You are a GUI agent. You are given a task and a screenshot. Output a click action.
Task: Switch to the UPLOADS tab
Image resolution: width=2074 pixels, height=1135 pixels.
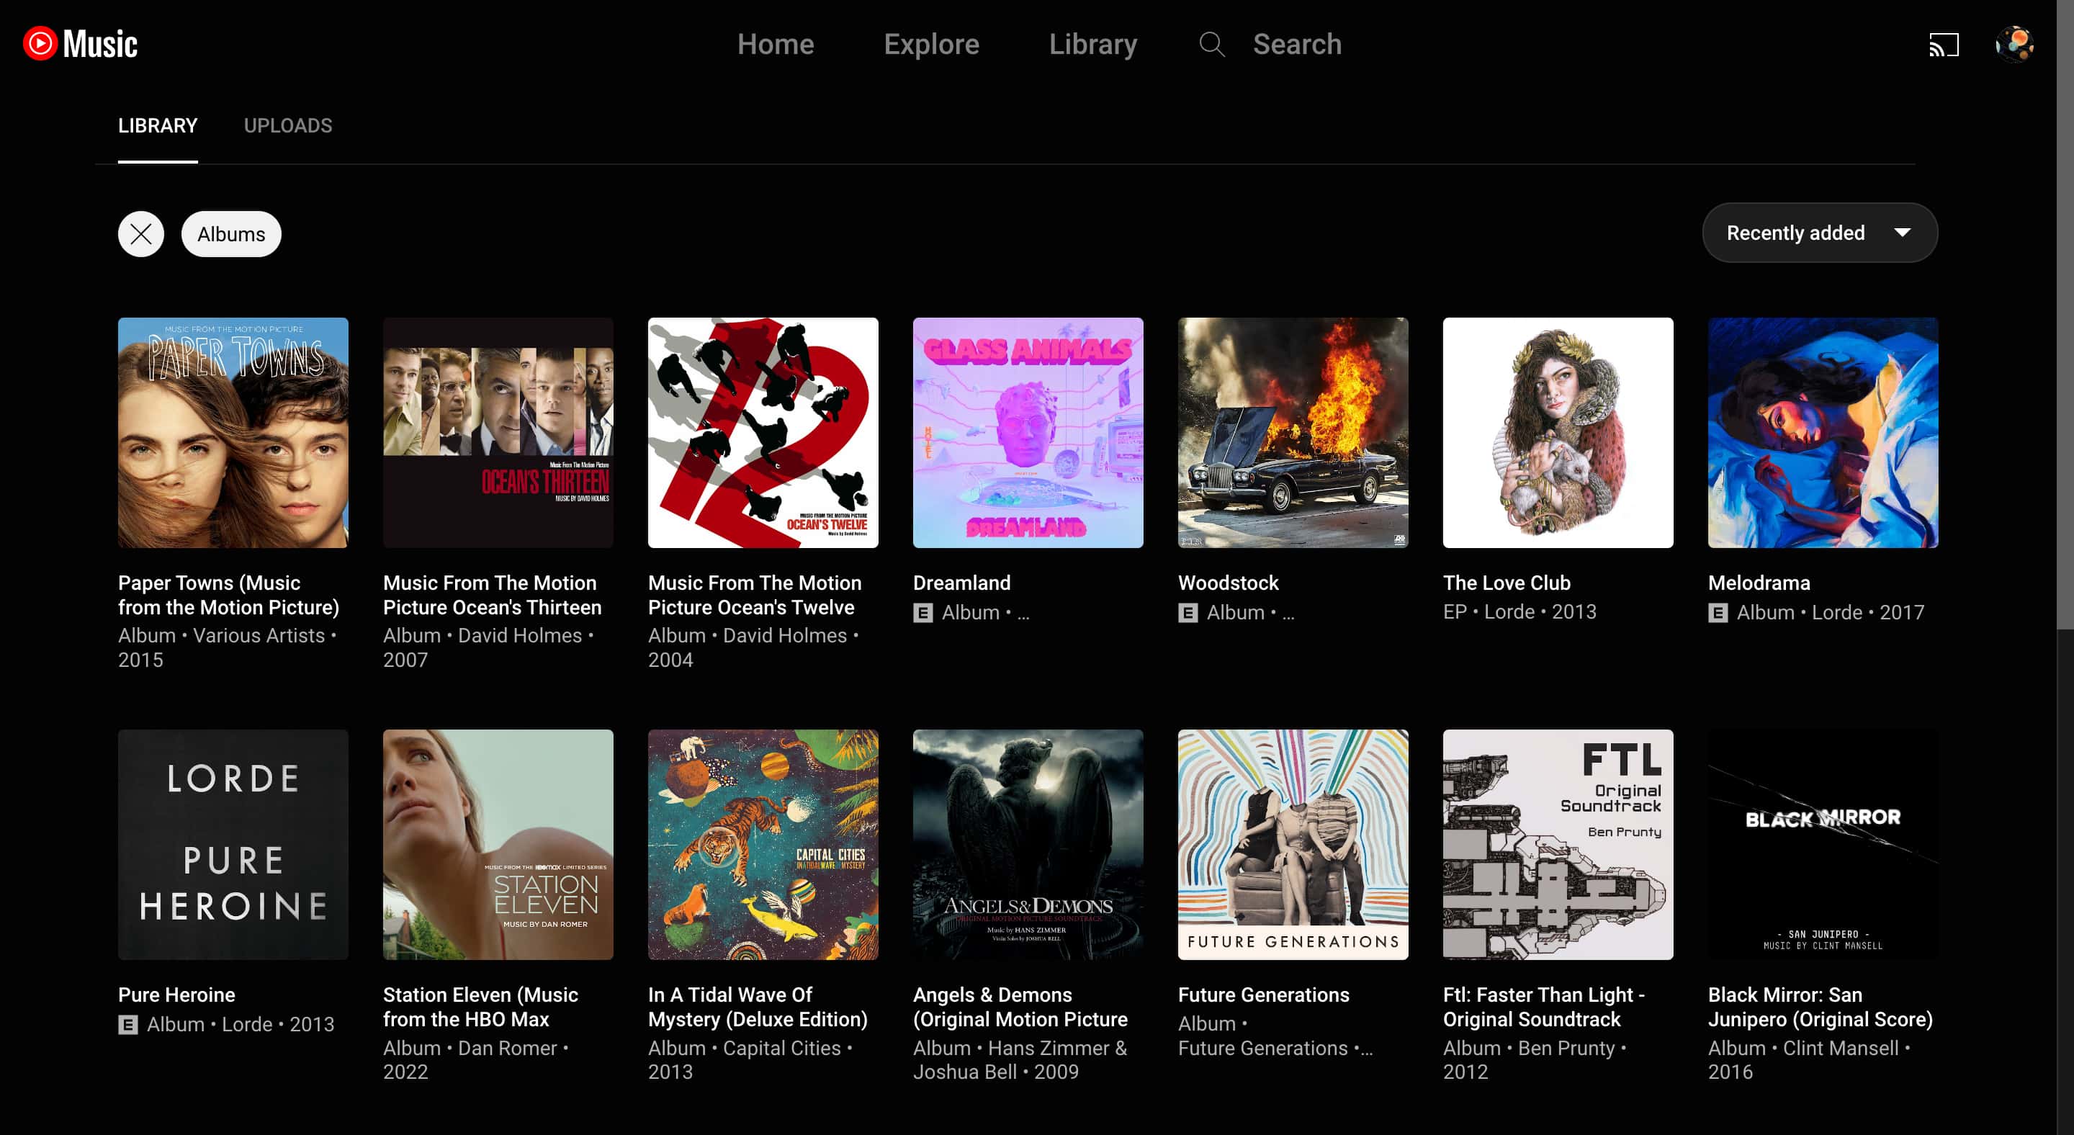[287, 125]
